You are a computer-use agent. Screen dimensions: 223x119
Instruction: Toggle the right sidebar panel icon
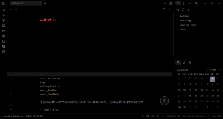(170, 3)
